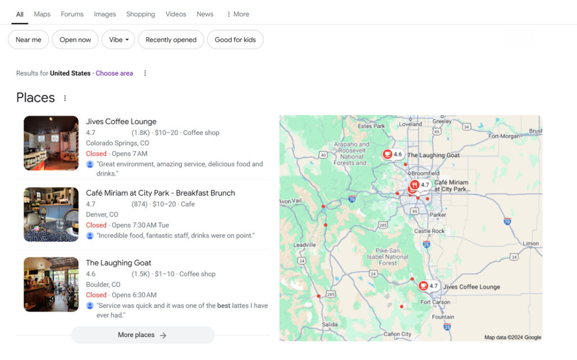Click the arrow icon in More places button
The image size is (577, 360).
[163, 335]
